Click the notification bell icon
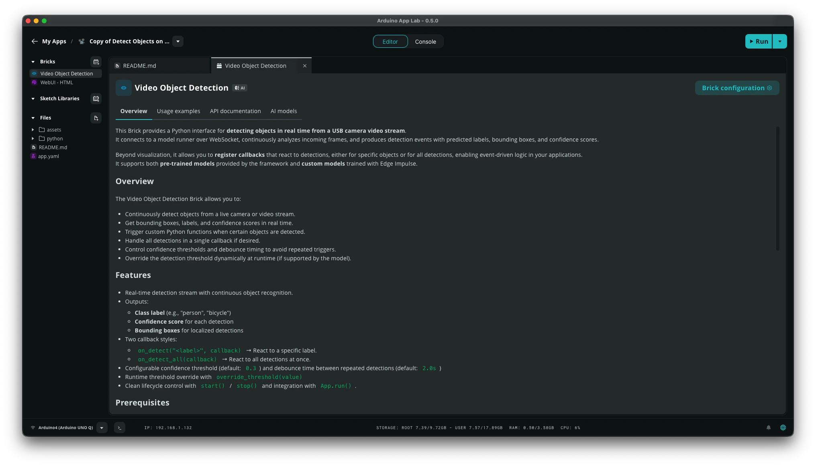The height and width of the screenshot is (466, 816). pyautogui.click(x=769, y=428)
